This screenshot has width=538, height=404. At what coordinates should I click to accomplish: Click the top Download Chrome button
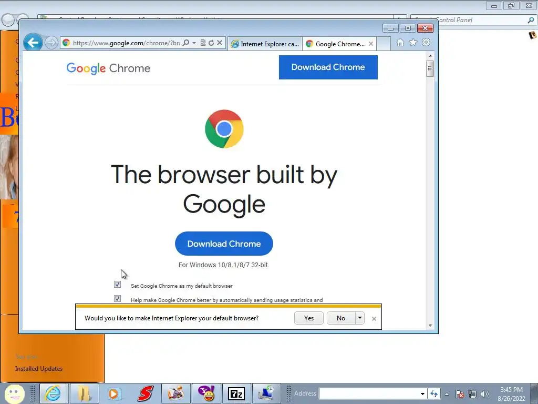coord(328,67)
